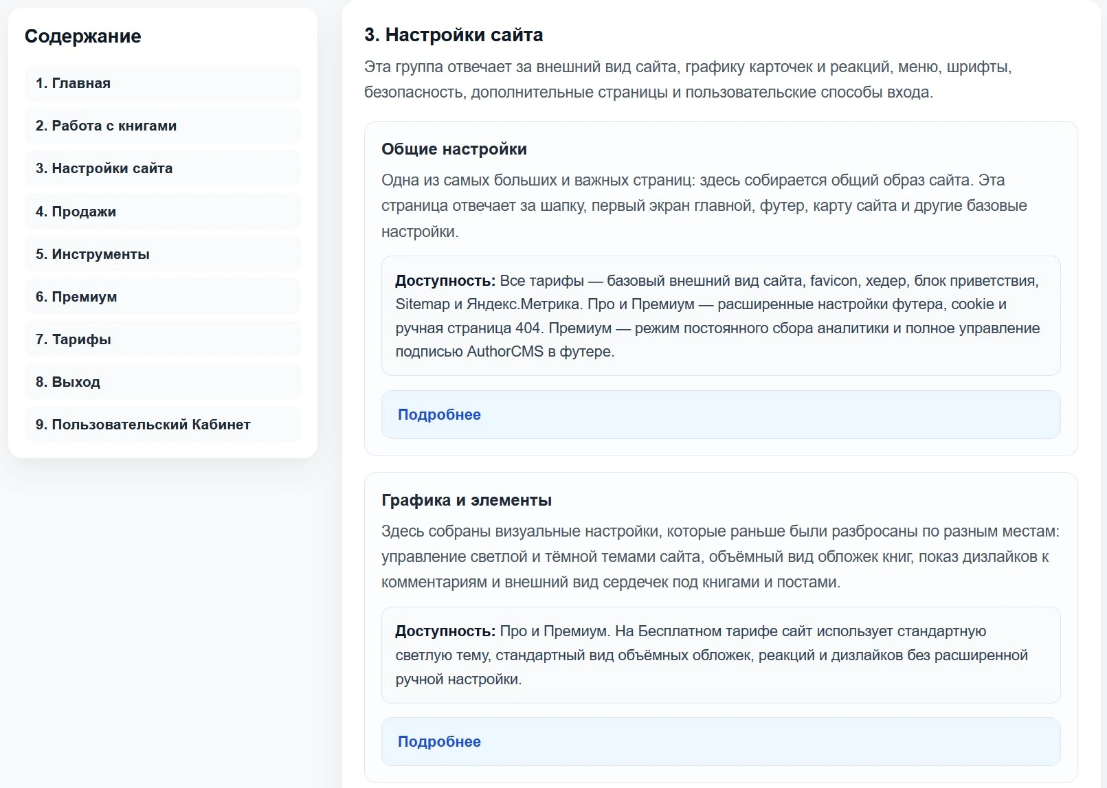The image size is (1107, 788).
Task: Select '8. Выход' in contents list
Action: coord(163,382)
